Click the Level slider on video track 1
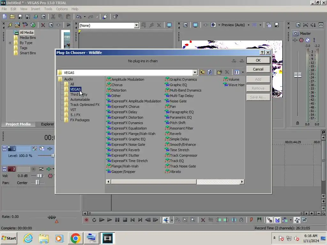 coord(53,156)
